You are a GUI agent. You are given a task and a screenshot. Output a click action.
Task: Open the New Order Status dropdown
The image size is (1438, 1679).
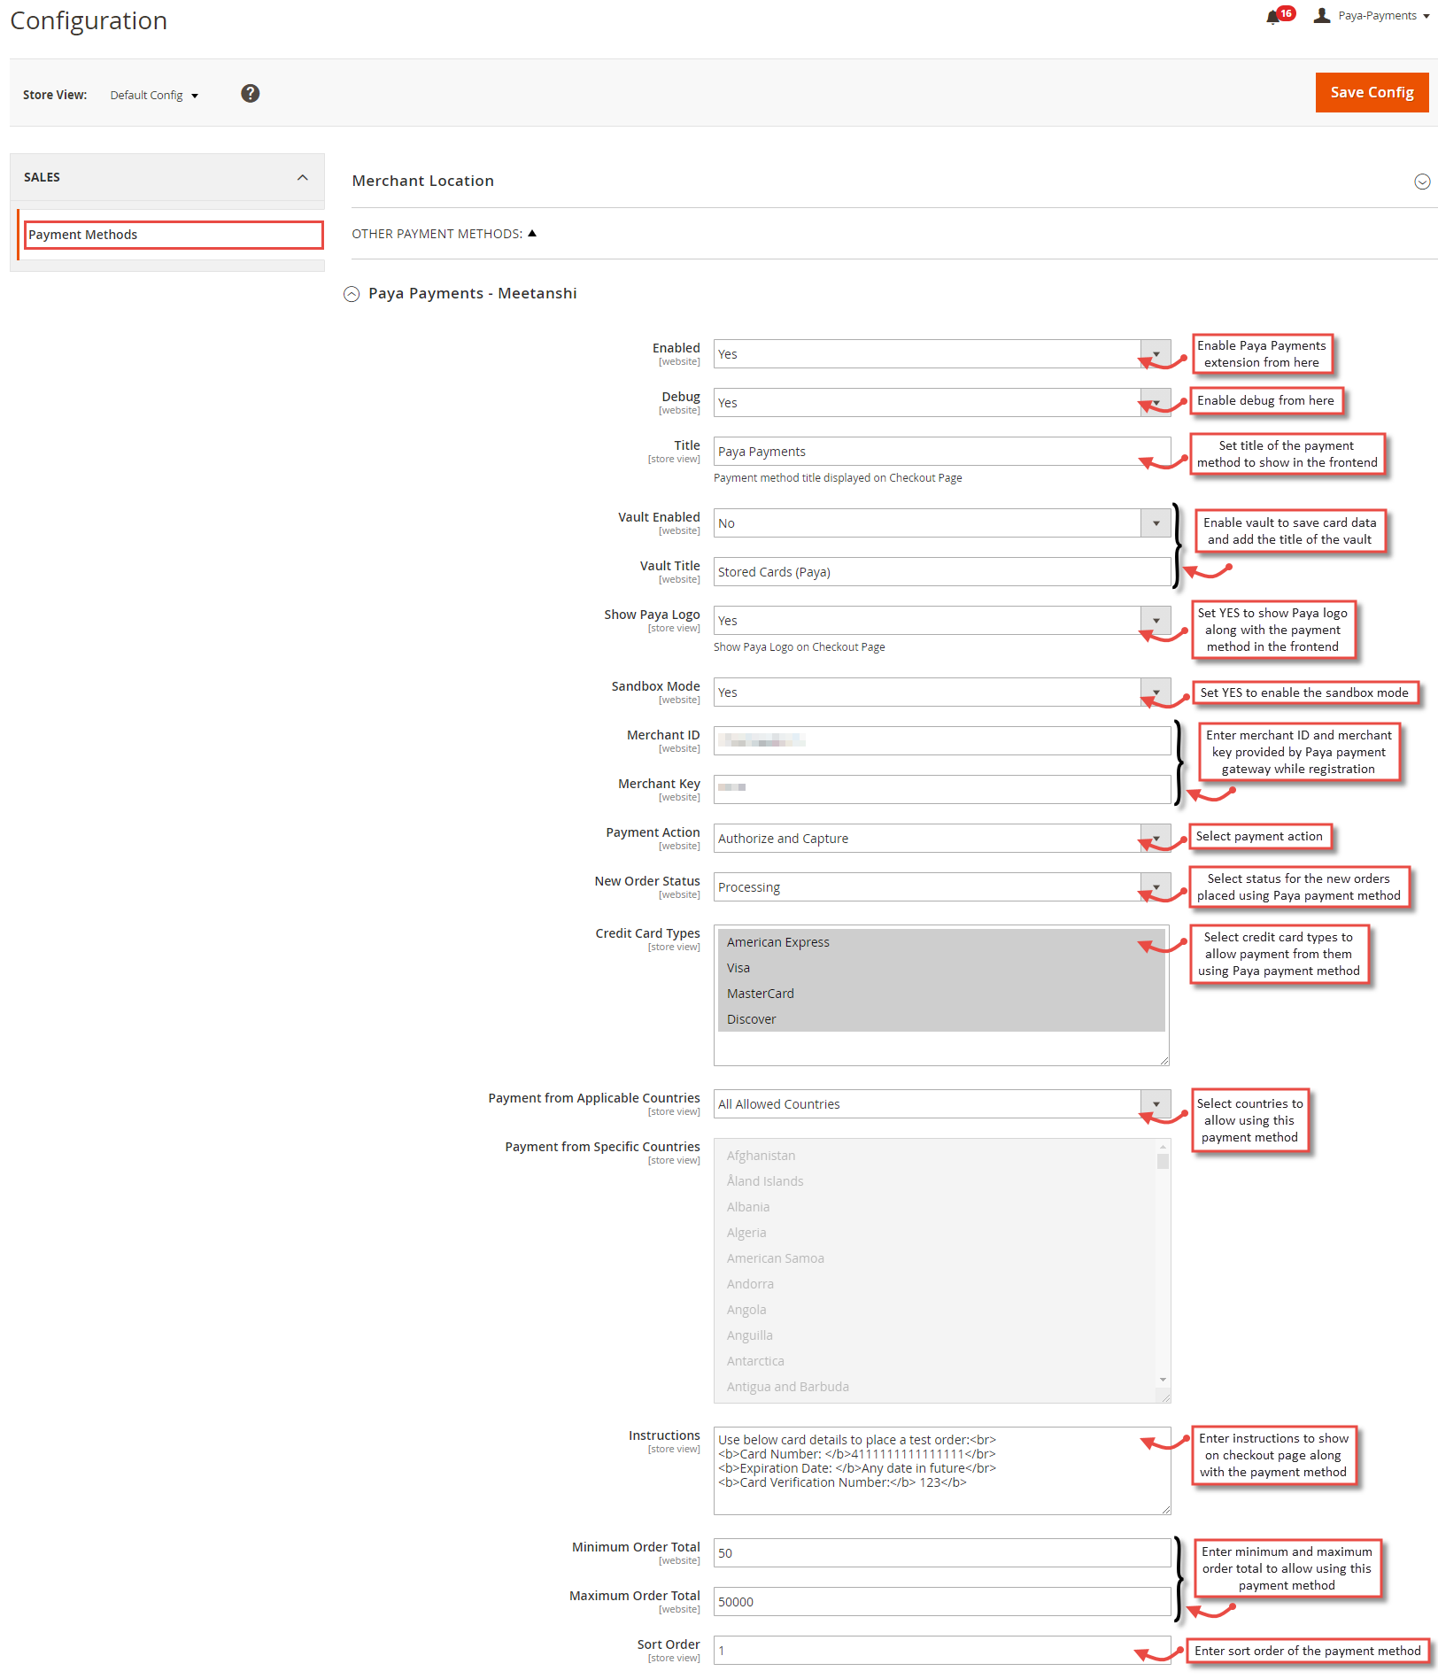[x=942, y=887]
